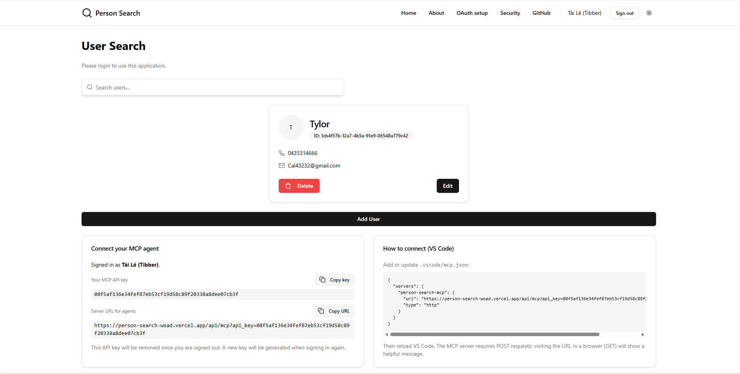Click the Copy key icon for the MCP API key
Viewport: 740px width, 374px height.
coord(322,280)
